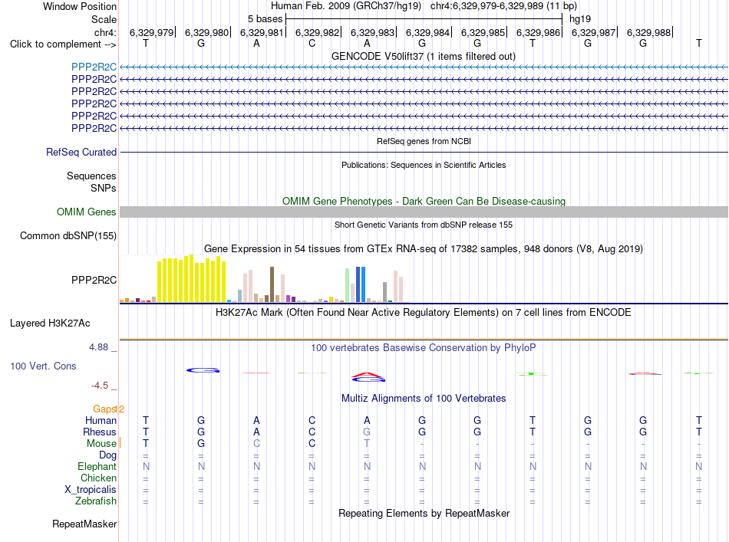Open the RefSeq Curated track label

pos(81,153)
